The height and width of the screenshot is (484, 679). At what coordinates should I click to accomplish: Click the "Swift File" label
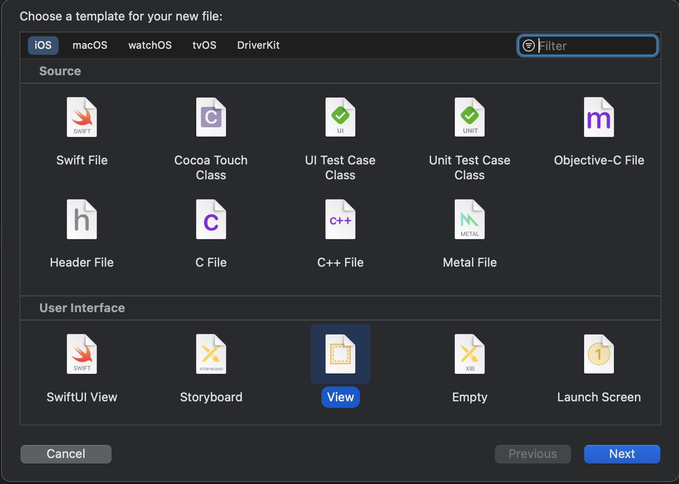(82, 160)
